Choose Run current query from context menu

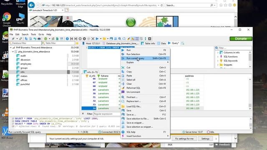(145, 58)
